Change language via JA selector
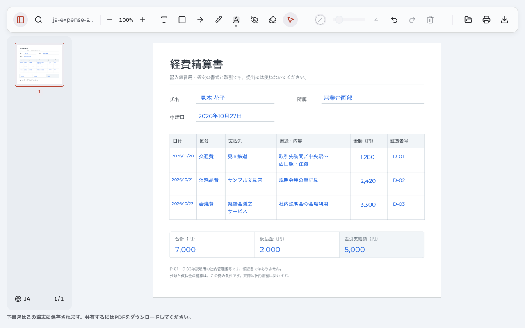 pos(23,299)
